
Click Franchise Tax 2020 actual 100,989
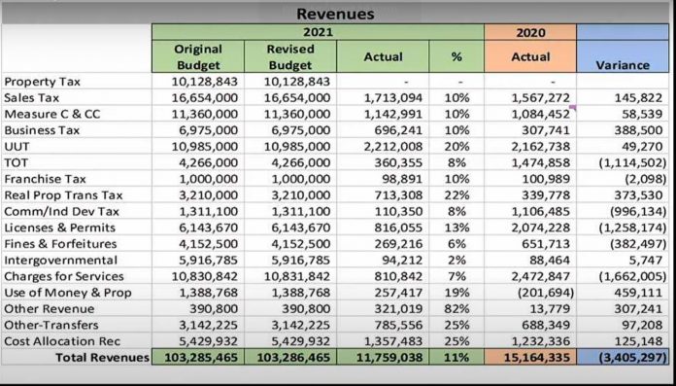click(546, 179)
